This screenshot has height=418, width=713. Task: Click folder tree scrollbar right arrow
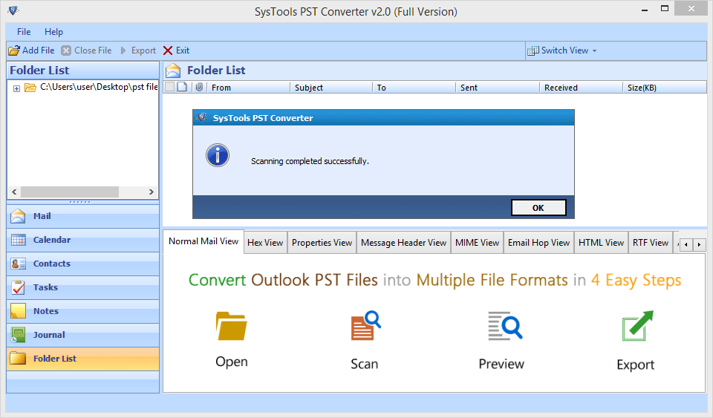click(152, 192)
